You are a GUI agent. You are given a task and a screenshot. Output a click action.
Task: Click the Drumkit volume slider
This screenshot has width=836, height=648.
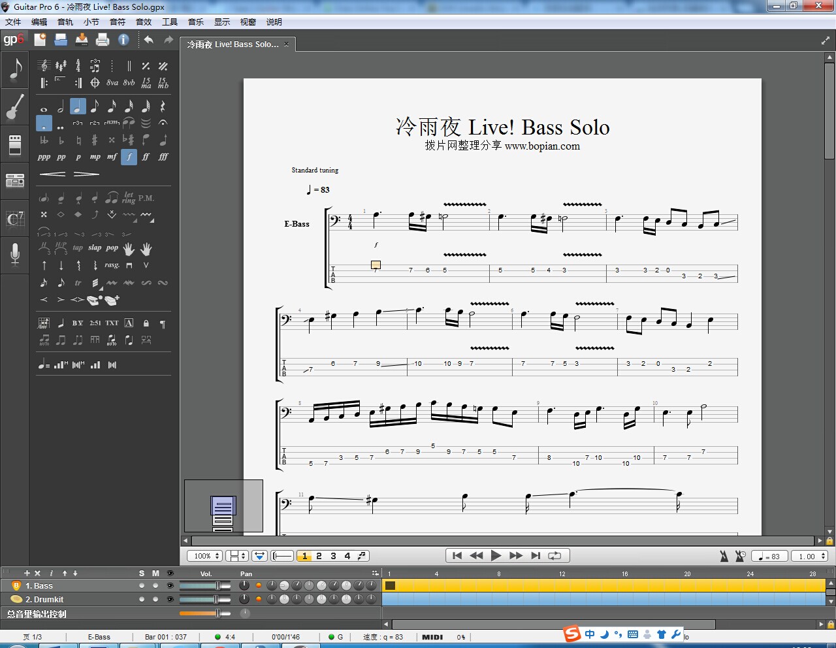[x=204, y=599]
